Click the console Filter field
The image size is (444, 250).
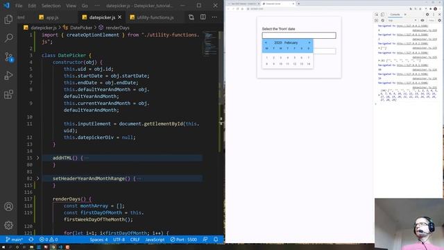pyautogui.click(x=432, y=20)
